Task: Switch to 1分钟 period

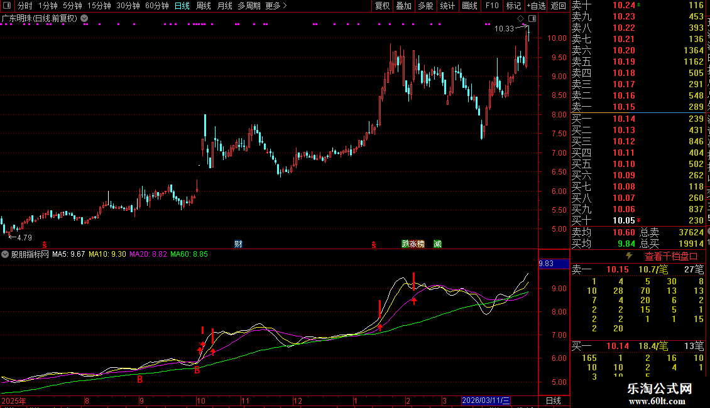Action: 48,6
